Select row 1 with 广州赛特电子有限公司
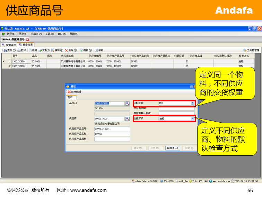The height and width of the screenshot is (197, 262). (x=73, y=61)
